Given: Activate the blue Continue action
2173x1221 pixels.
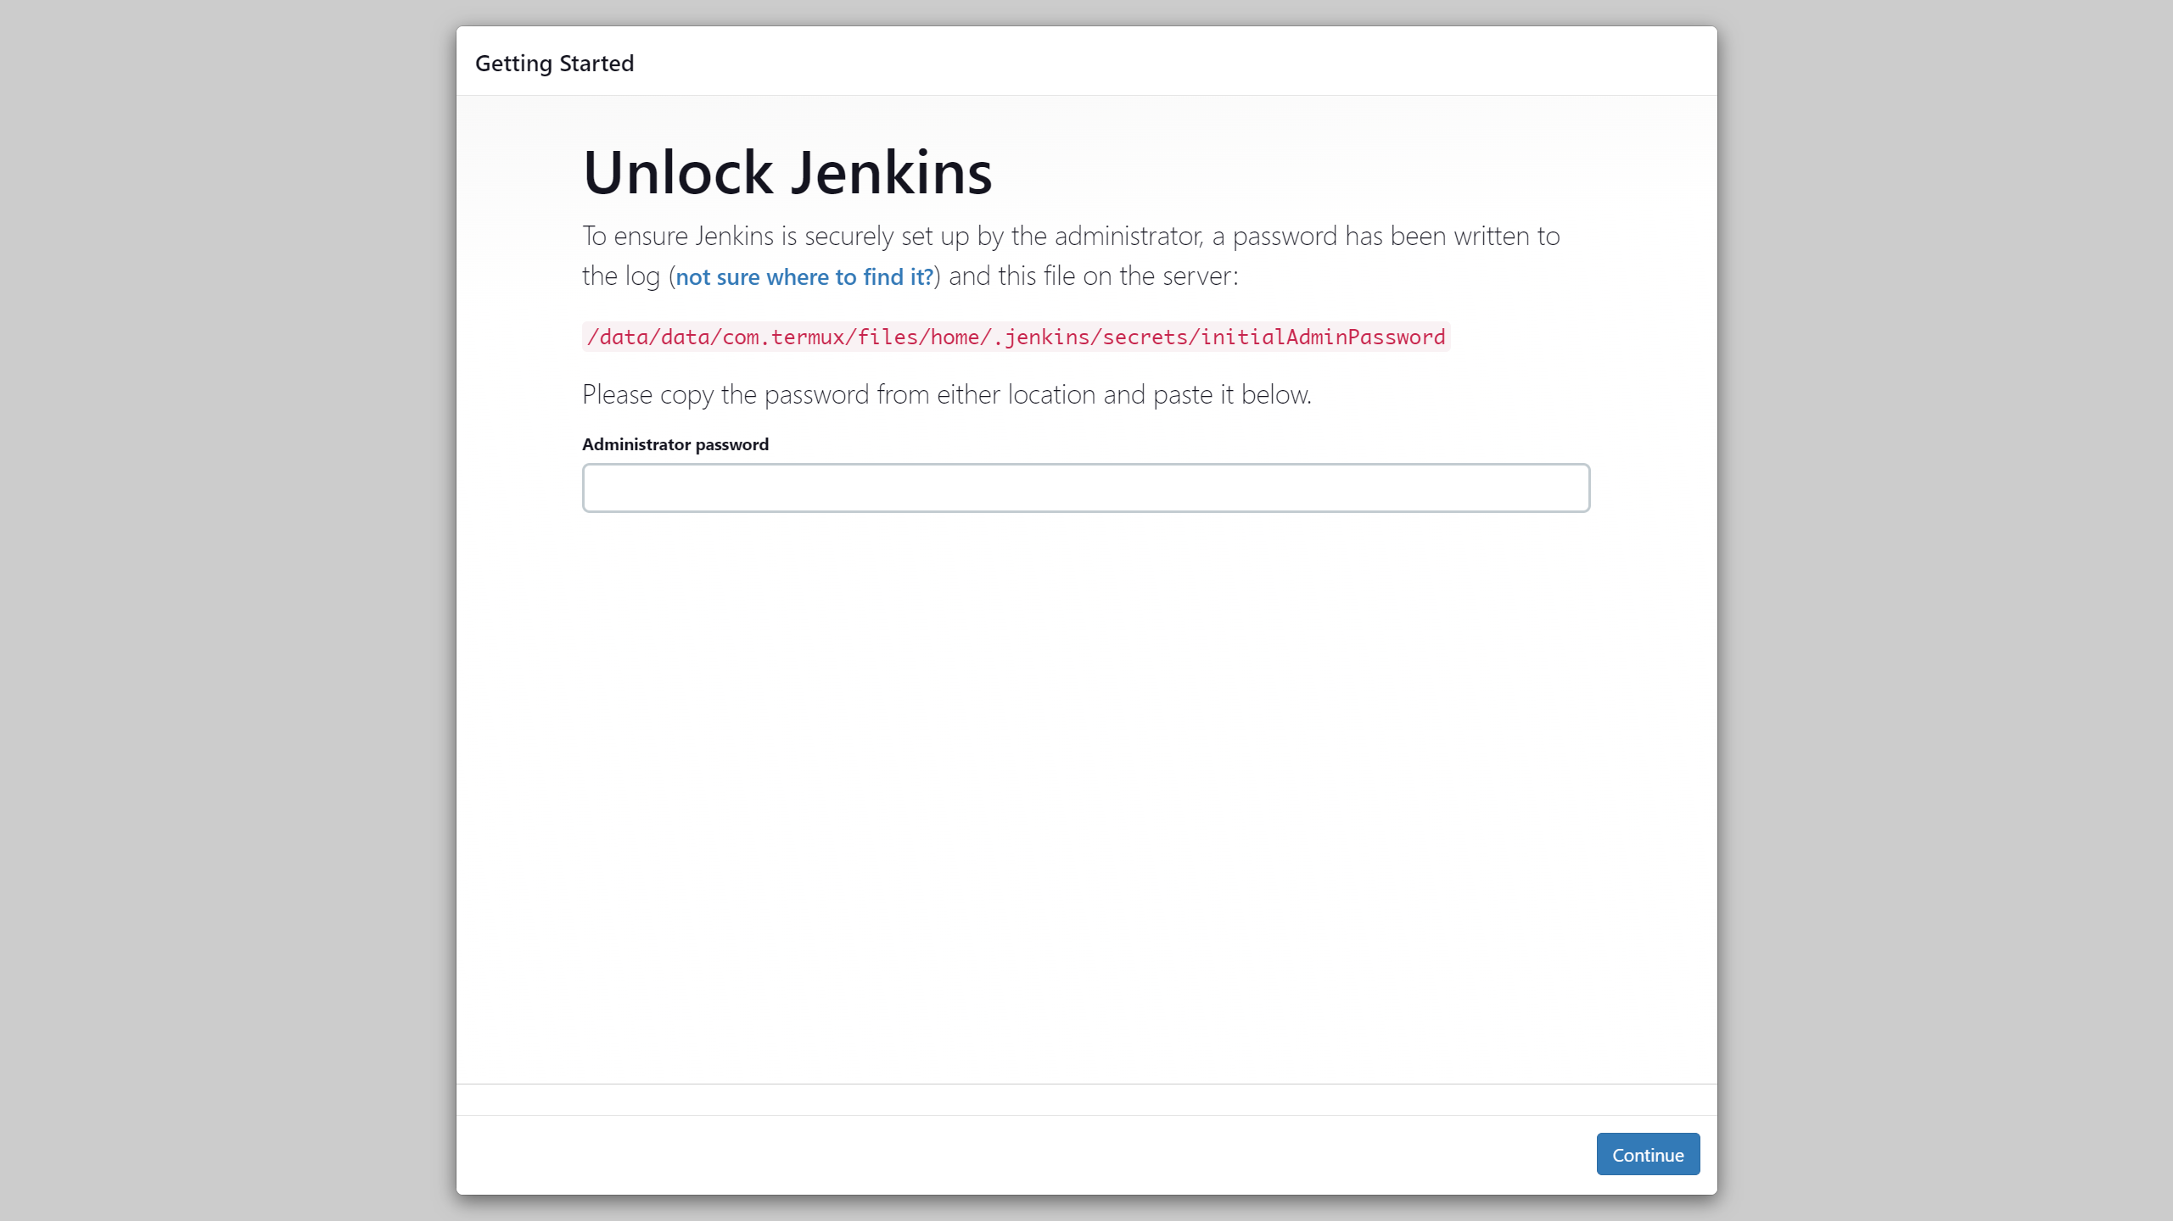Looking at the screenshot, I should (x=1647, y=1154).
